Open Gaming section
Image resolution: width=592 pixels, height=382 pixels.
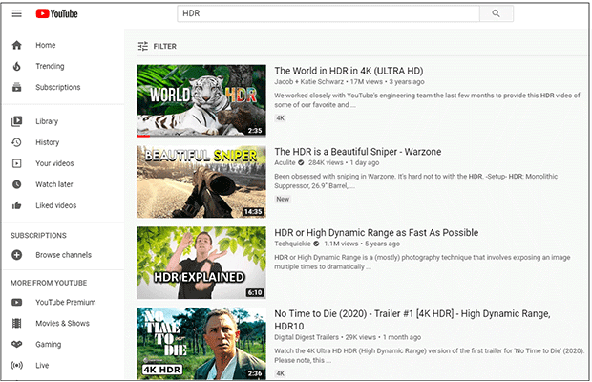pyautogui.click(x=49, y=345)
